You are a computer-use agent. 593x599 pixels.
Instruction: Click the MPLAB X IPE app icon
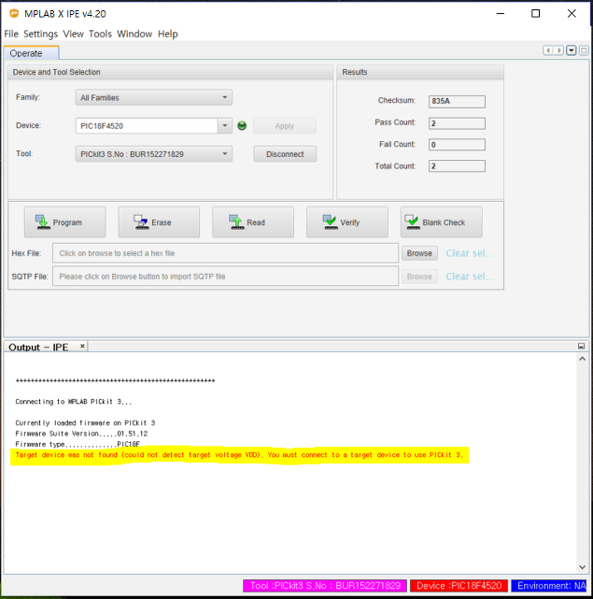[14, 14]
